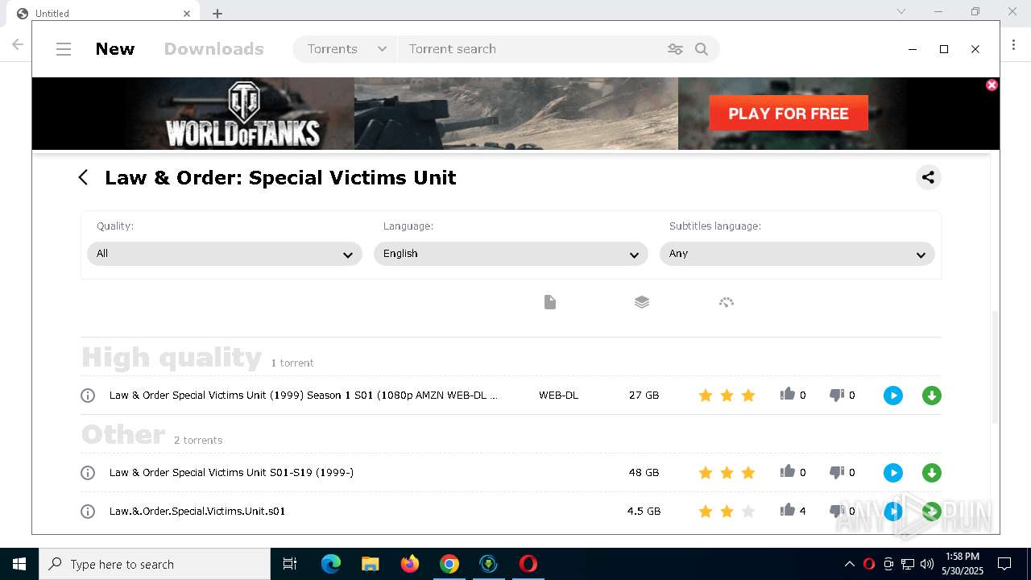
Task: Click PLAY FOR FREE ad button
Action: click(x=789, y=114)
